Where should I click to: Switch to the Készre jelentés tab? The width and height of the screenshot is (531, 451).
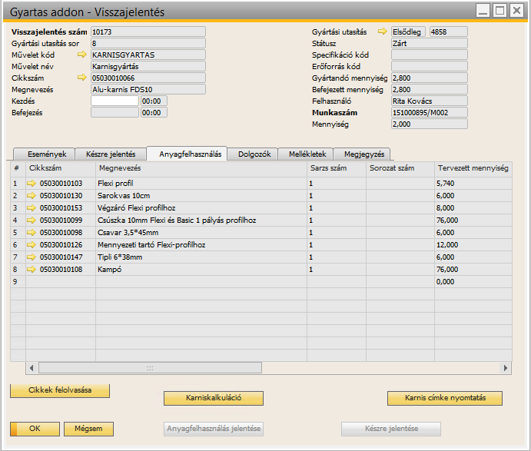111,154
